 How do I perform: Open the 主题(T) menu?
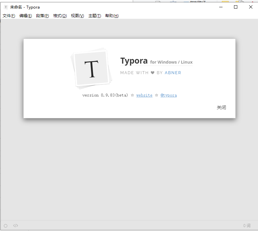pyautogui.click(x=95, y=16)
